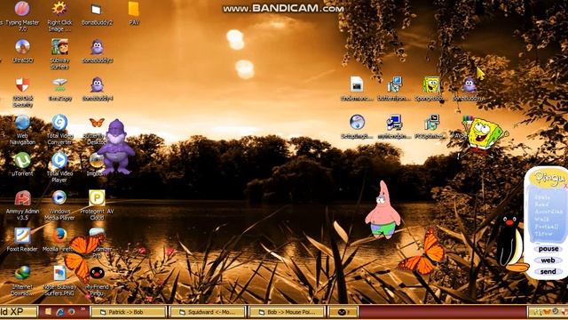The width and height of the screenshot is (568, 320).
Task: Switch to the "Bob -> Mouse Poi..." taskbar window
Action: pos(287,312)
